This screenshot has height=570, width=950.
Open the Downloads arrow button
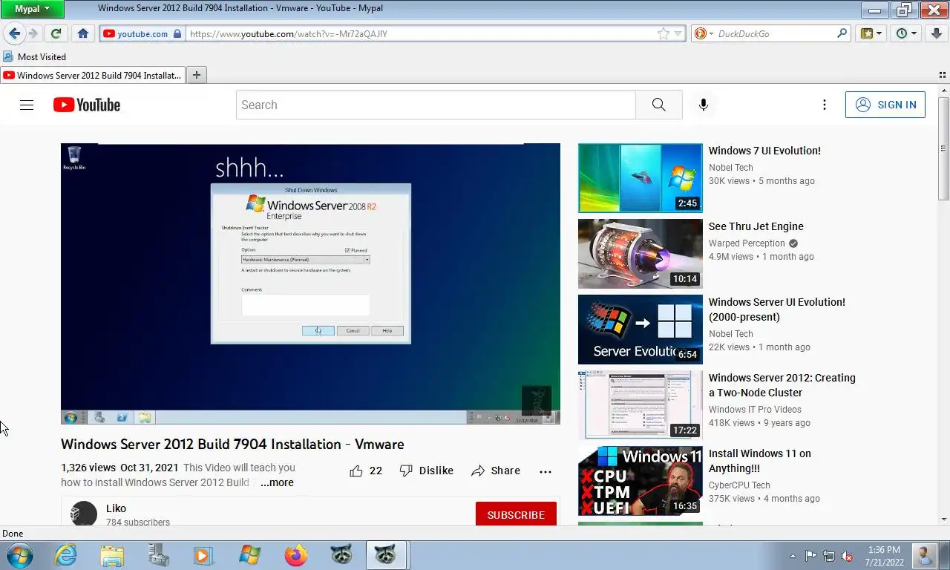tap(937, 33)
